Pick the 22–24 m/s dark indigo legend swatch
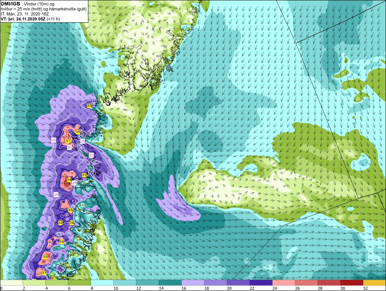The image size is (386, 291). 261,282
